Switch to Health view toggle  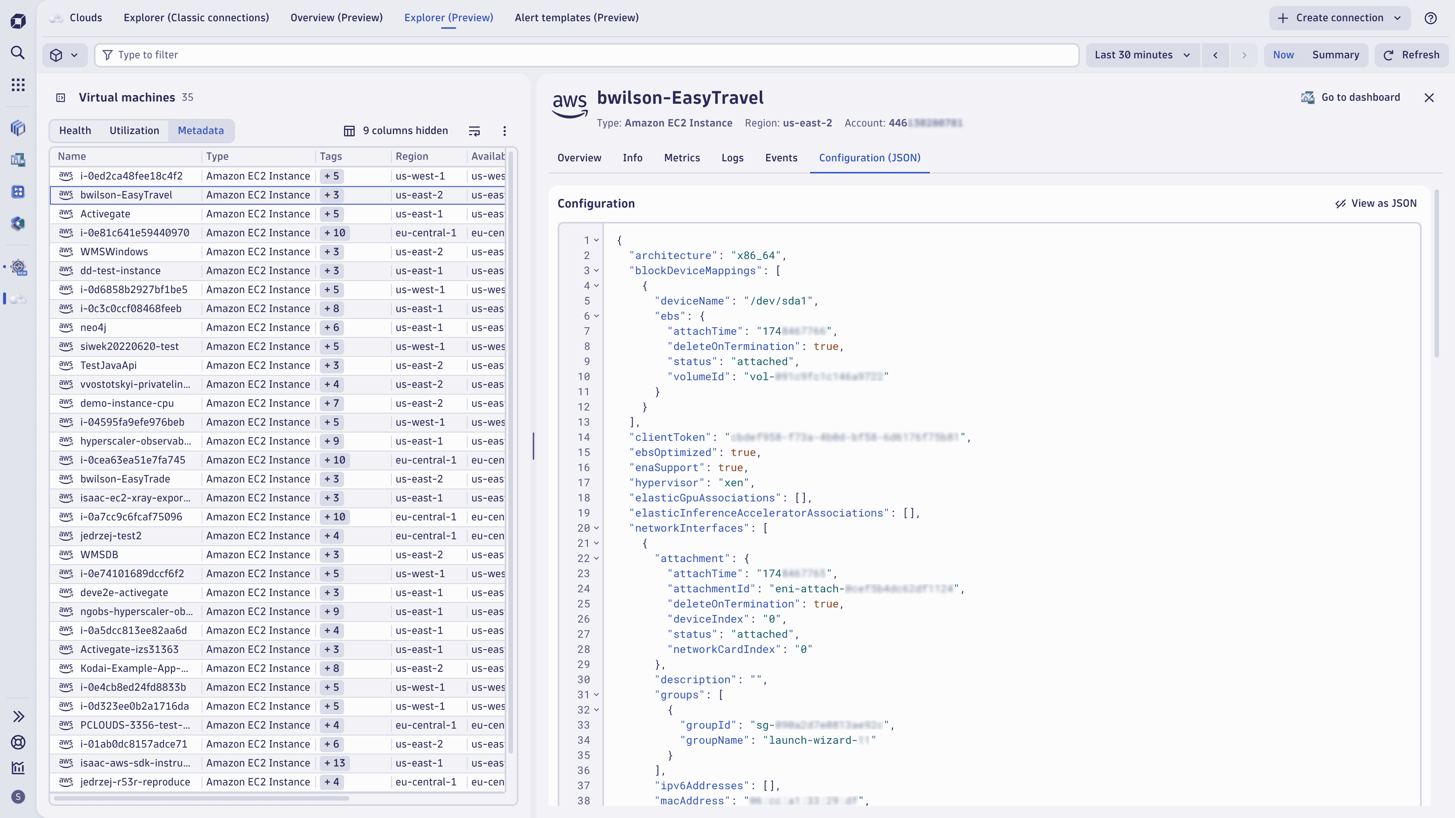(75, 131)
